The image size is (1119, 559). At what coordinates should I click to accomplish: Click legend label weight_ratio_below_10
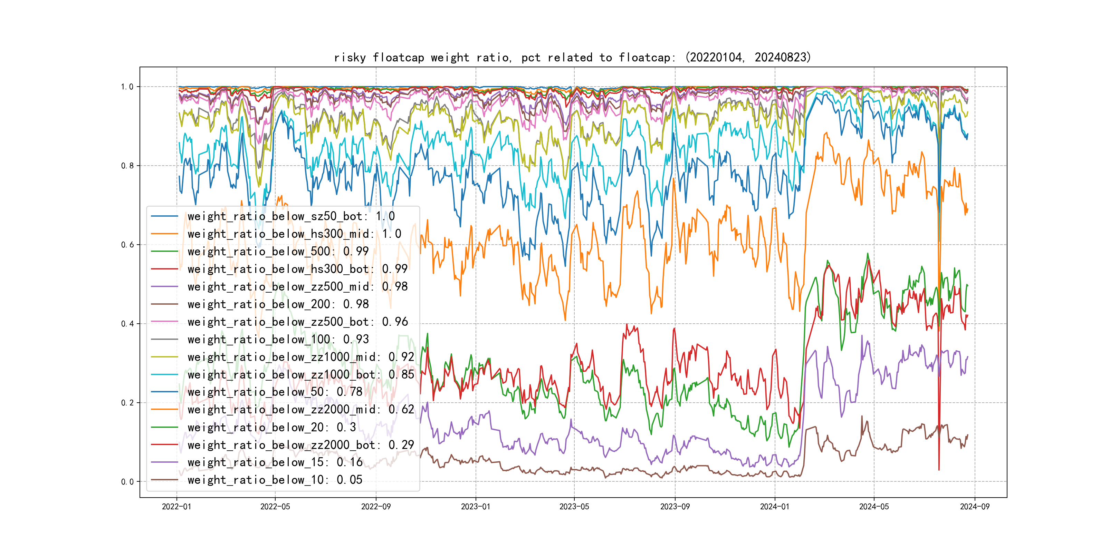tap(275, 480)
